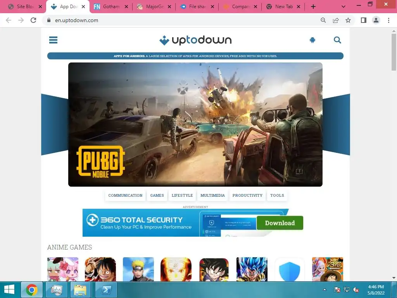Click the PUBG Mobile banner
The image size is (397, 298).
(x=195, y=125)
